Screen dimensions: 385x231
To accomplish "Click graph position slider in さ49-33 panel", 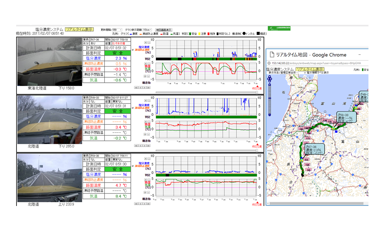I will click(x=207, y=151).
